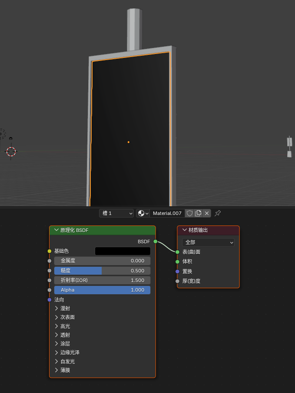Click the yellow 基础色 input socket
The image size is (295, 393).
click(x=50, y=251)
